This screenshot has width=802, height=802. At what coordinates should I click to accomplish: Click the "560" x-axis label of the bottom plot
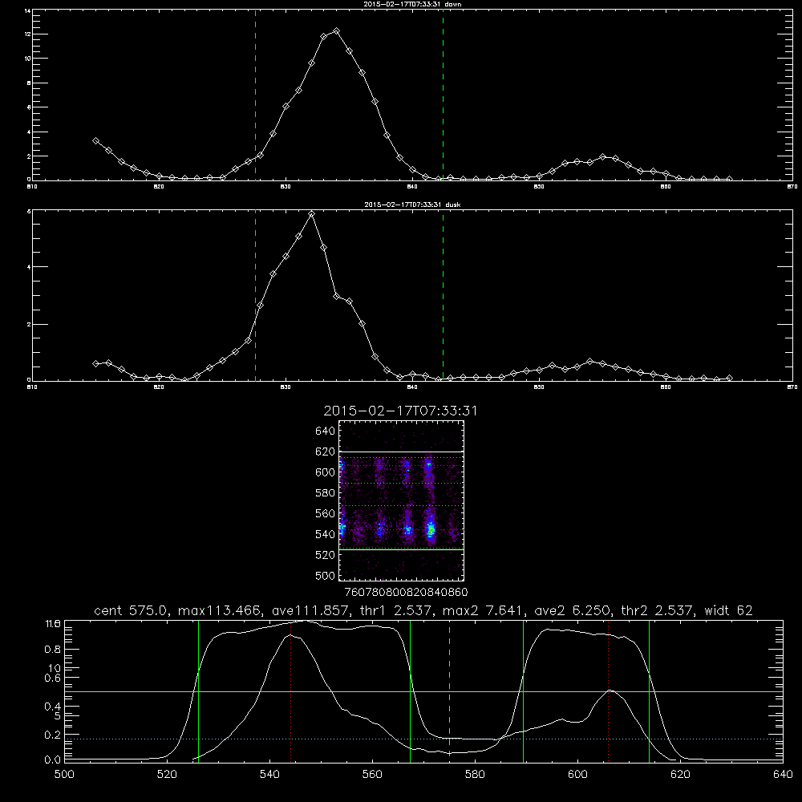pos(372,775)
